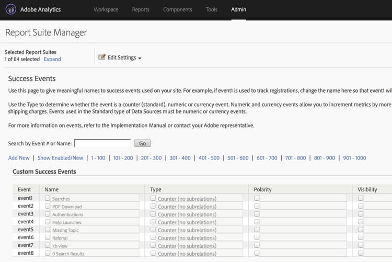
Task: Click the Edit Settings label
Action: (x=122, y=58)
